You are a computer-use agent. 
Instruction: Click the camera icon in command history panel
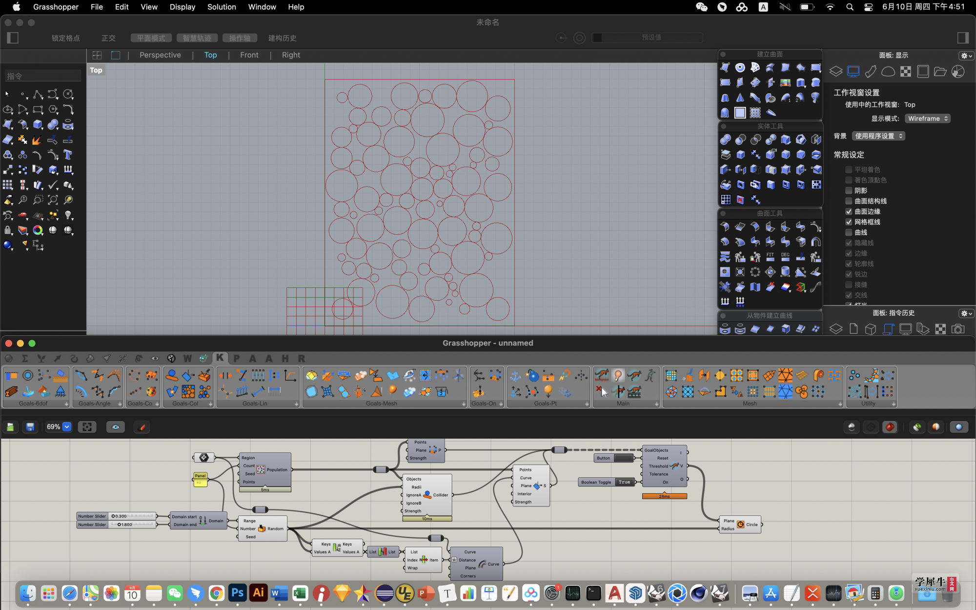tap(958, 329)
